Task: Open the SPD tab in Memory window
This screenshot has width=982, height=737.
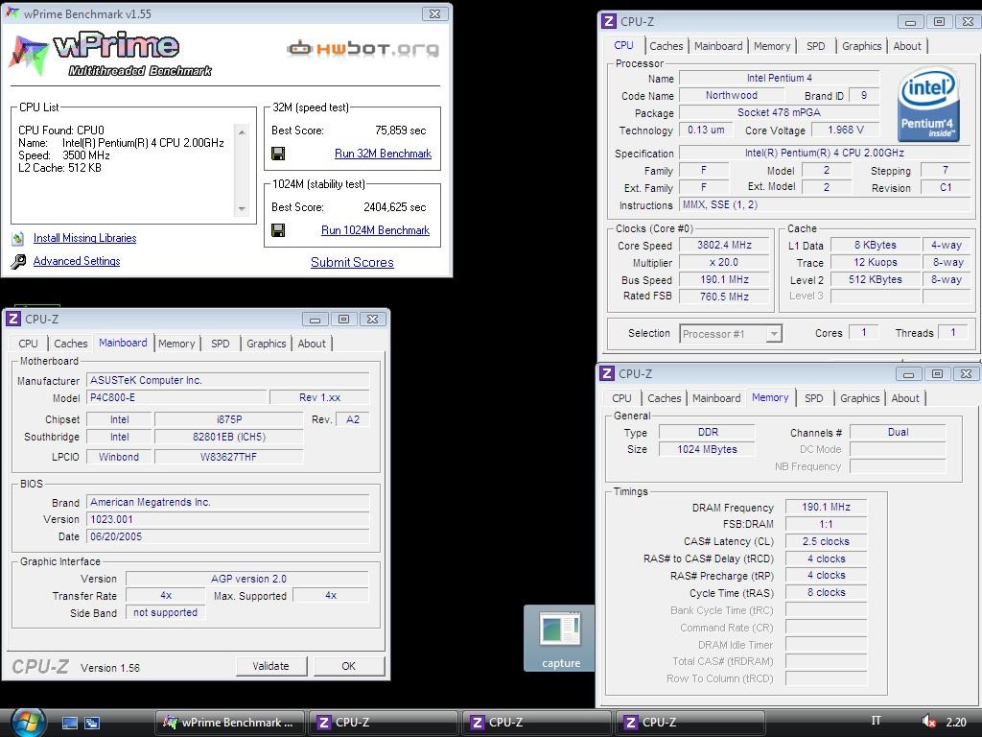Action: [813, 398]
